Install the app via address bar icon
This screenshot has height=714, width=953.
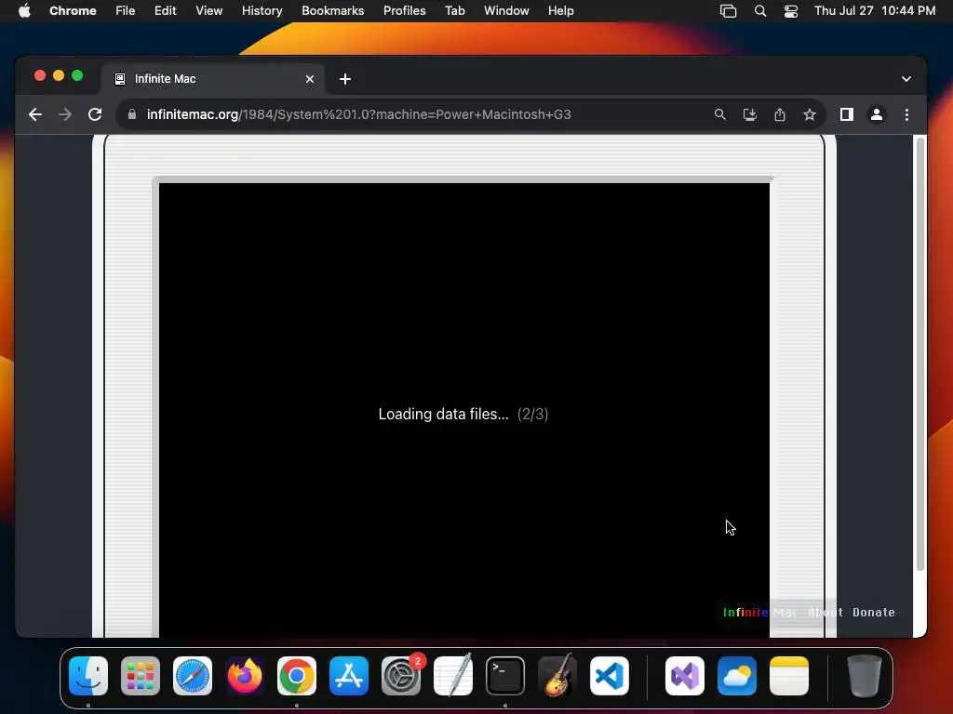[x=750, y=114]
